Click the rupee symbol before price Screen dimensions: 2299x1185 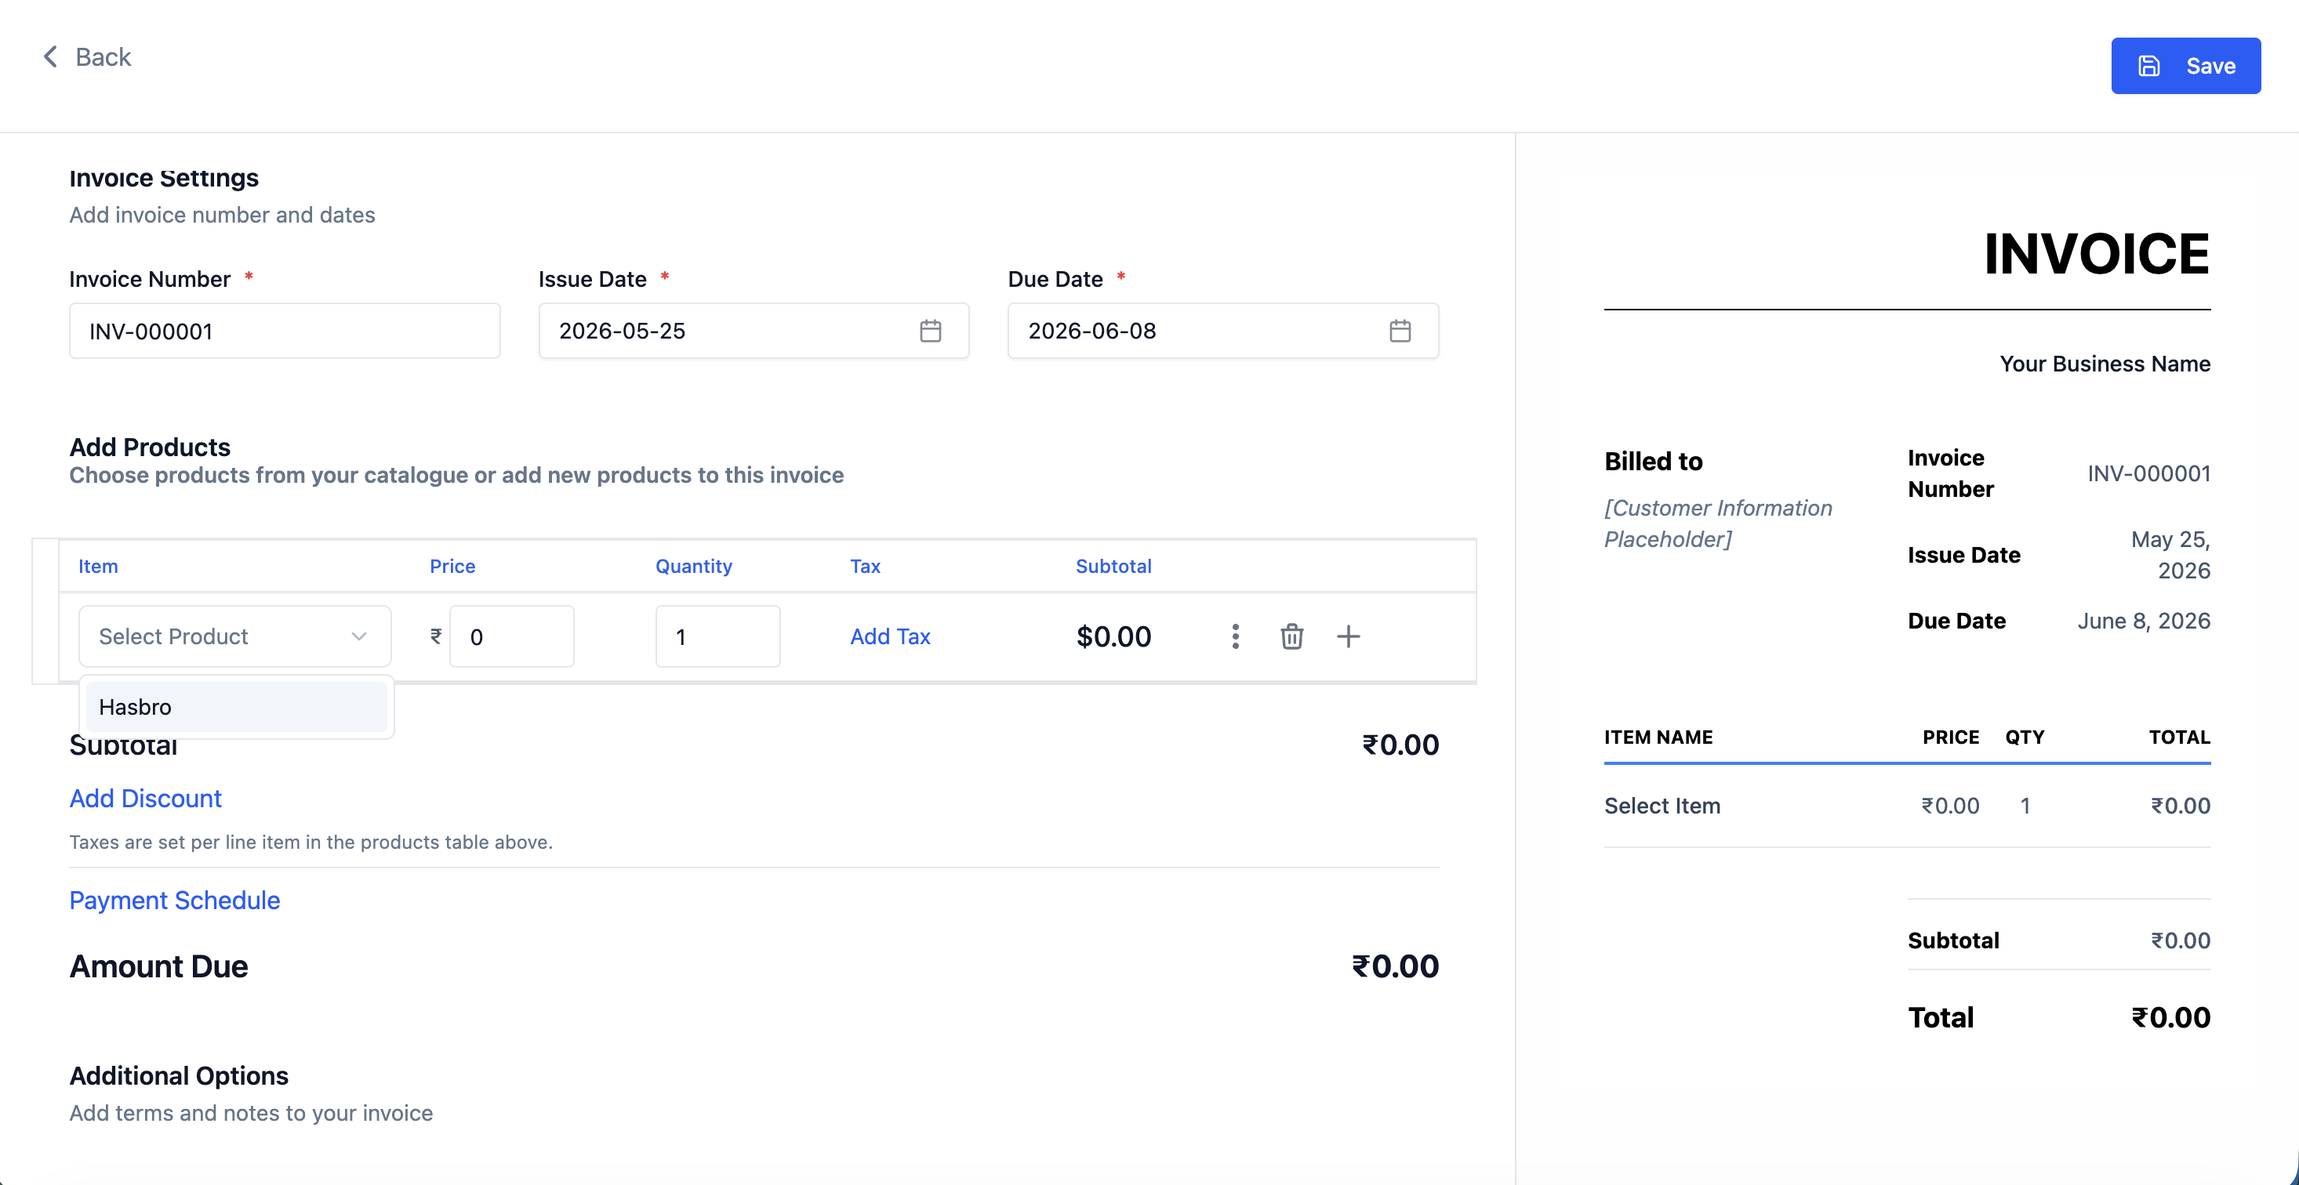[x=435, y=636]
